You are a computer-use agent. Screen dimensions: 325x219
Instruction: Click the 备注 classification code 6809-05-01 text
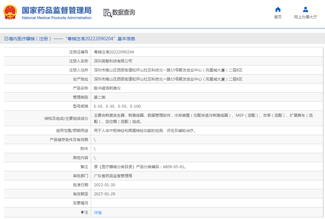click(x=140, y=167)
